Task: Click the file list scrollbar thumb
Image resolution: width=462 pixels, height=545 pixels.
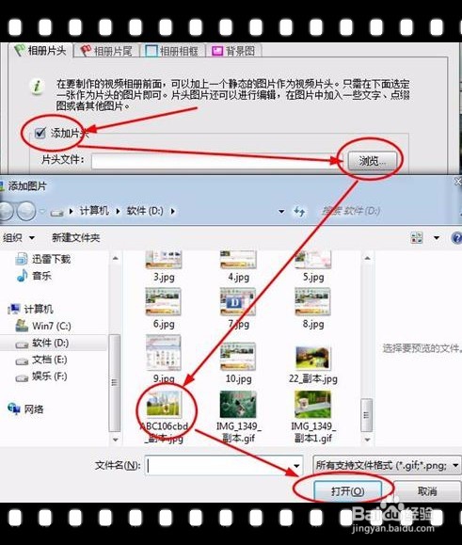Action: (367, 415)
